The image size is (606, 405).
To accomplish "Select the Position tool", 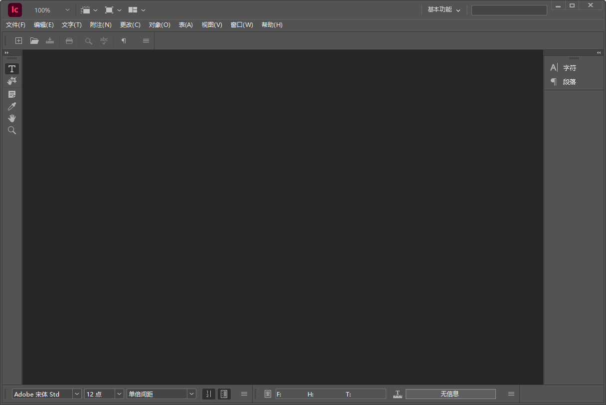I will 12,81.
